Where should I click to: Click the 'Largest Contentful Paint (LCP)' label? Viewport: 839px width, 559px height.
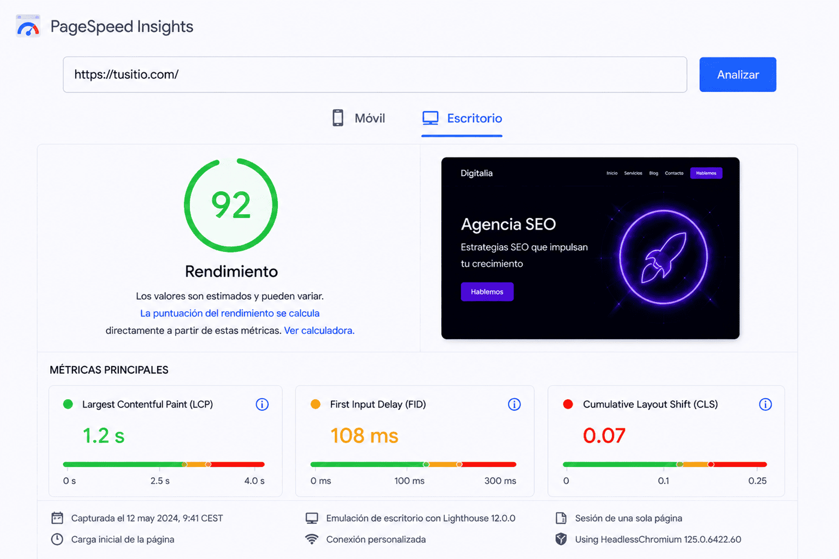coord(148,405)
